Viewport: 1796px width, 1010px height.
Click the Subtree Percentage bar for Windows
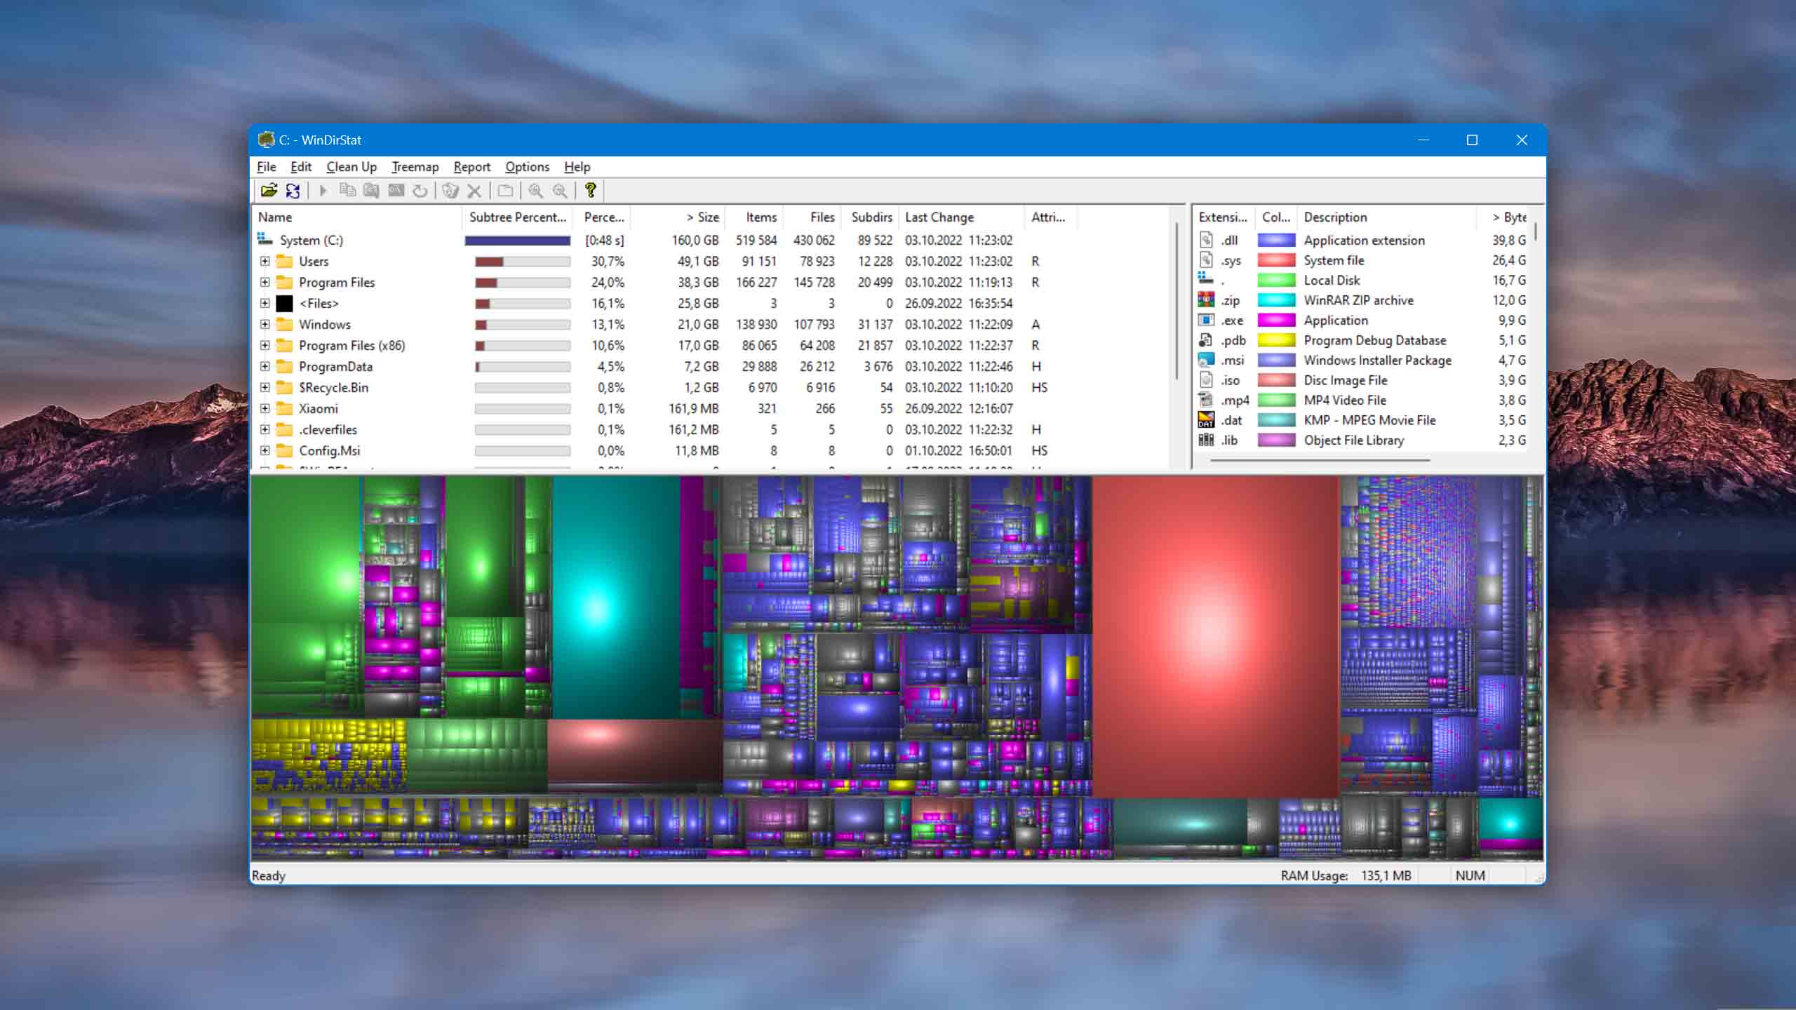tap(523, 325)
